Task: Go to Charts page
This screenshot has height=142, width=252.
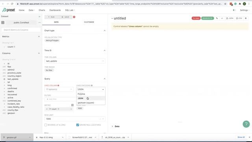Action: click(x=42, y=10)
